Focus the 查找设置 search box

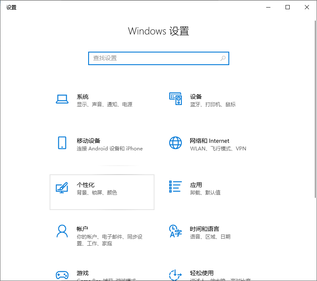point(159,58)
